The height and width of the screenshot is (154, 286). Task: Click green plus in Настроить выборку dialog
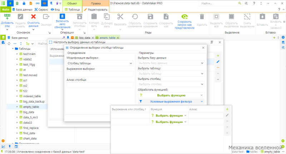(218, 56)
